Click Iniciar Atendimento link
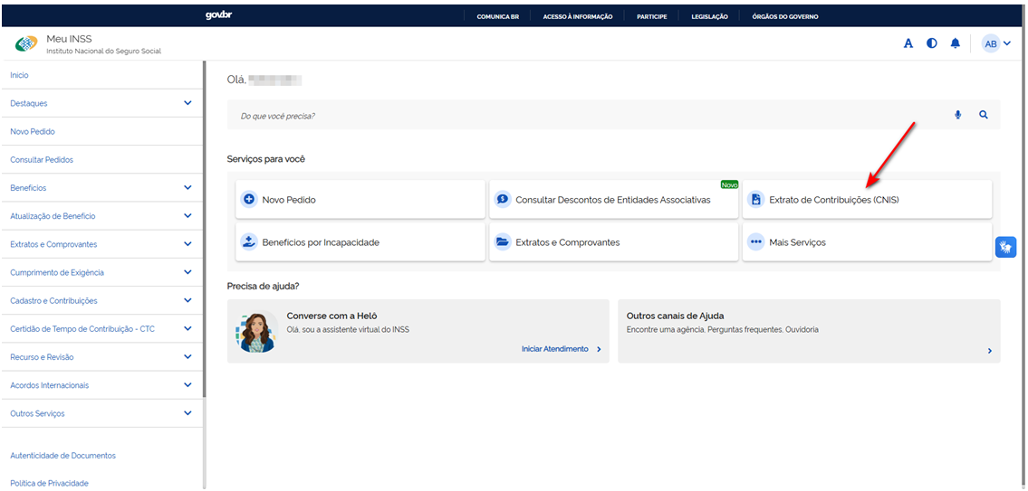Screen dimensions: 1028x491 (554, 349)
